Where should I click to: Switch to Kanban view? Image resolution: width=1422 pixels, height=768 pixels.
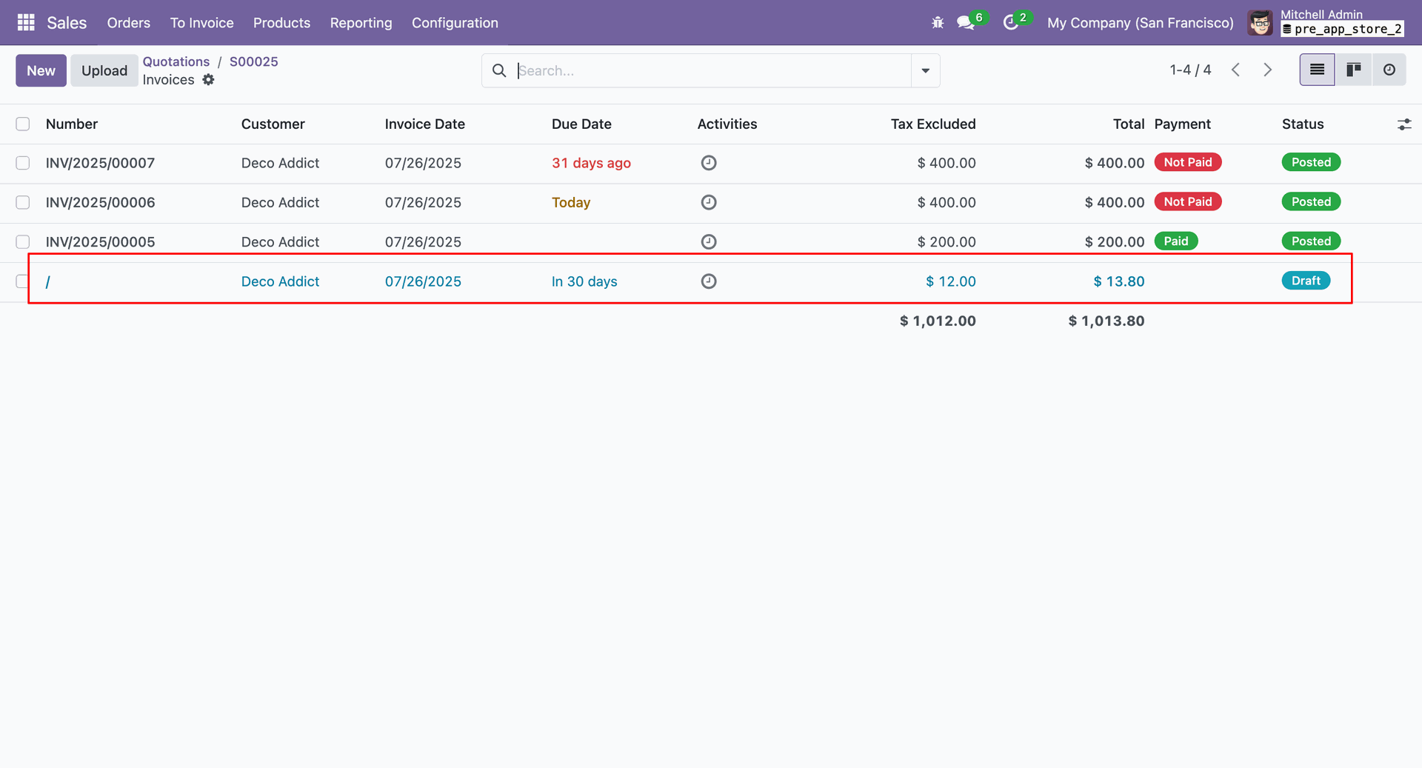click(x=1353, y=70)
